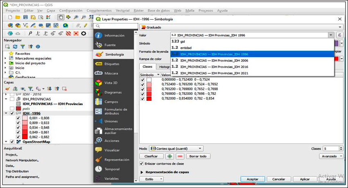This screenshot has height=188, width=348.
Task: Click the green add class button
Action: coord(170,156)
